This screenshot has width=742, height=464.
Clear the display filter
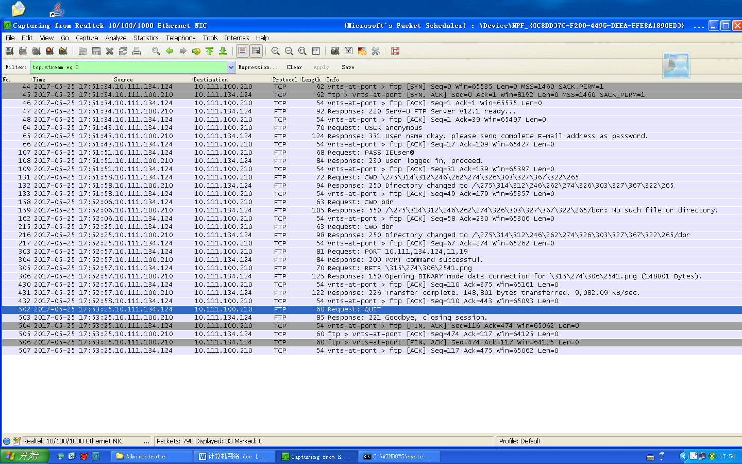[294, 67]
